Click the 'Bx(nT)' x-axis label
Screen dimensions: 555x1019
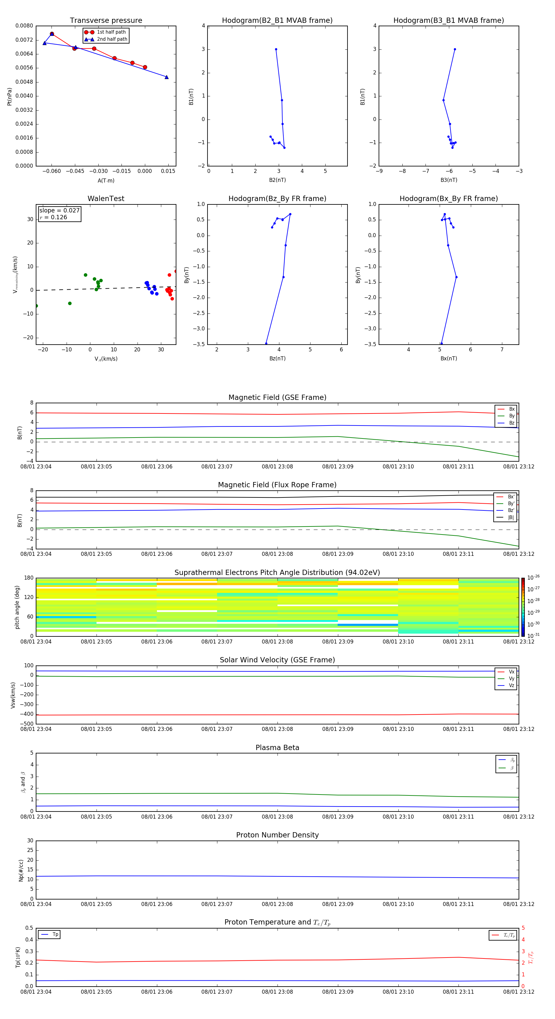coord(449,359)
